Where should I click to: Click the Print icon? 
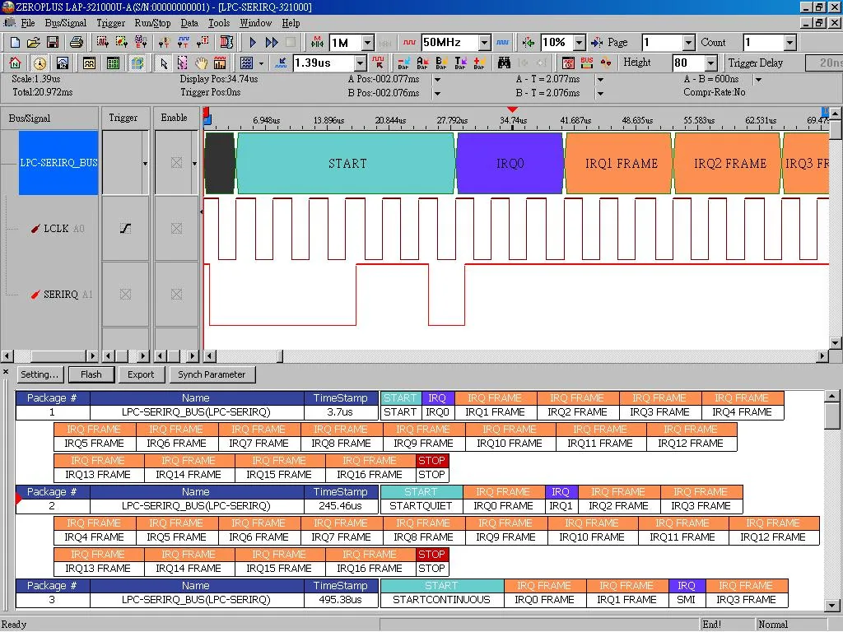(x=77, y=43)
